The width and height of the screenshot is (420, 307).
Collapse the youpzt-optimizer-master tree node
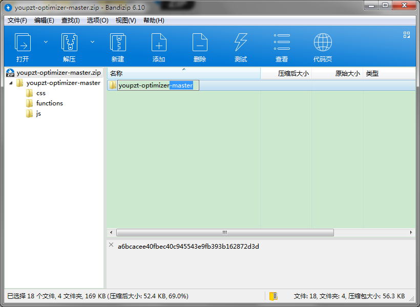pos(11,83)
